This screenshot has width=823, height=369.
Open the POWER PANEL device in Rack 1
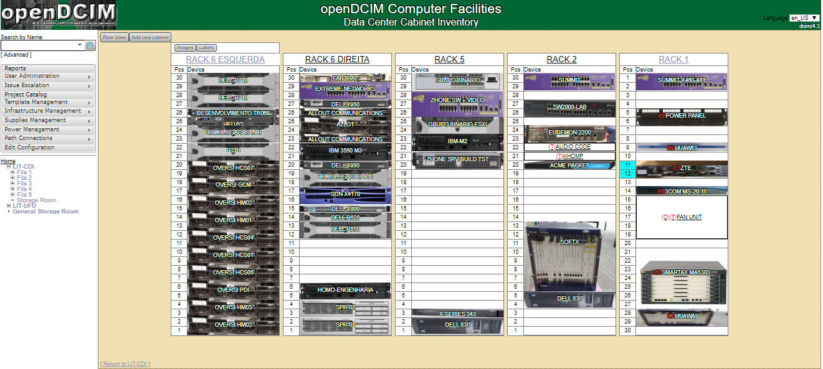tap(682, 116)
